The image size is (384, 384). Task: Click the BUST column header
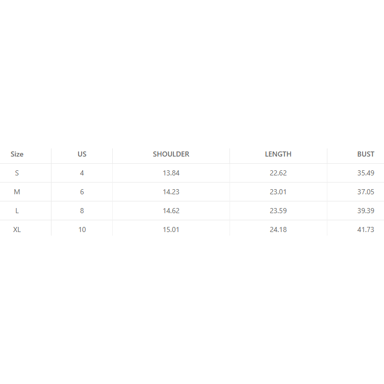[x=366, y=154]
